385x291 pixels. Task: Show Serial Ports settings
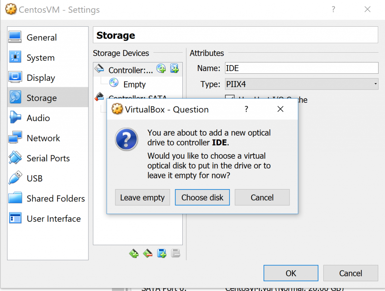48,158
